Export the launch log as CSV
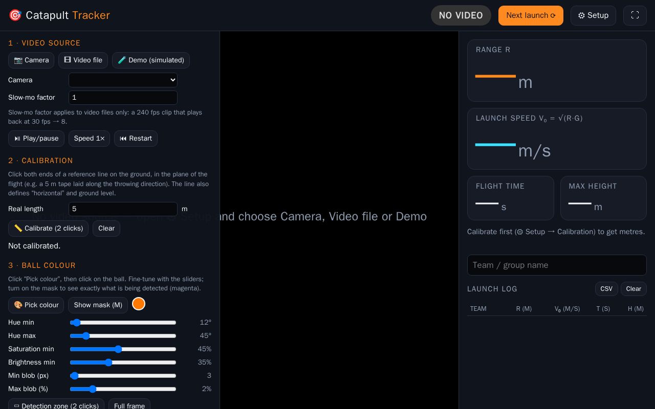655x409 pixels. (x=606, y=289)
